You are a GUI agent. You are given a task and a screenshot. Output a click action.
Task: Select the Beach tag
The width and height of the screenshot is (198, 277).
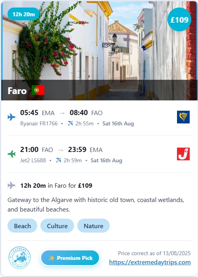point(23,226)
